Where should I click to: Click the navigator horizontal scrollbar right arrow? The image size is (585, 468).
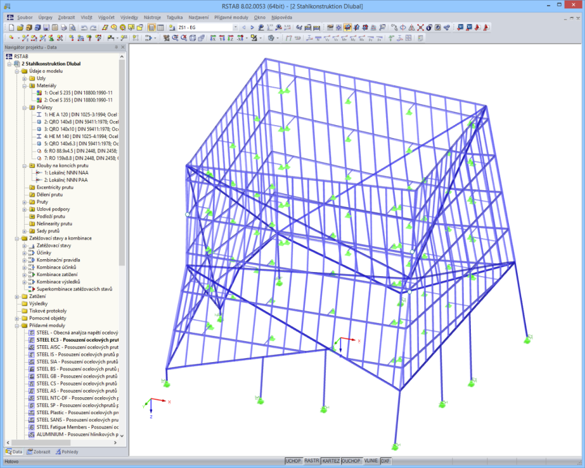(x=115, y=443)
